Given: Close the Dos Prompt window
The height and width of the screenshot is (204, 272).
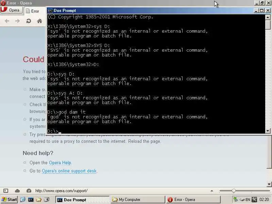Looking at the screenshot, I should 268,11.
